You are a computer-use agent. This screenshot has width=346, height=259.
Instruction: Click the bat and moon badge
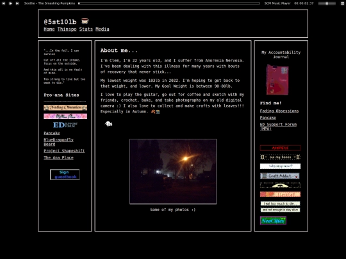[x=280, y=185]
